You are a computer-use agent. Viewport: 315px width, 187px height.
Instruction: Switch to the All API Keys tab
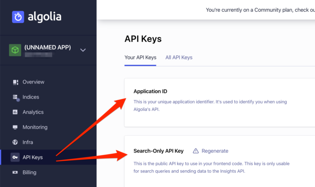tap(179, 58)
